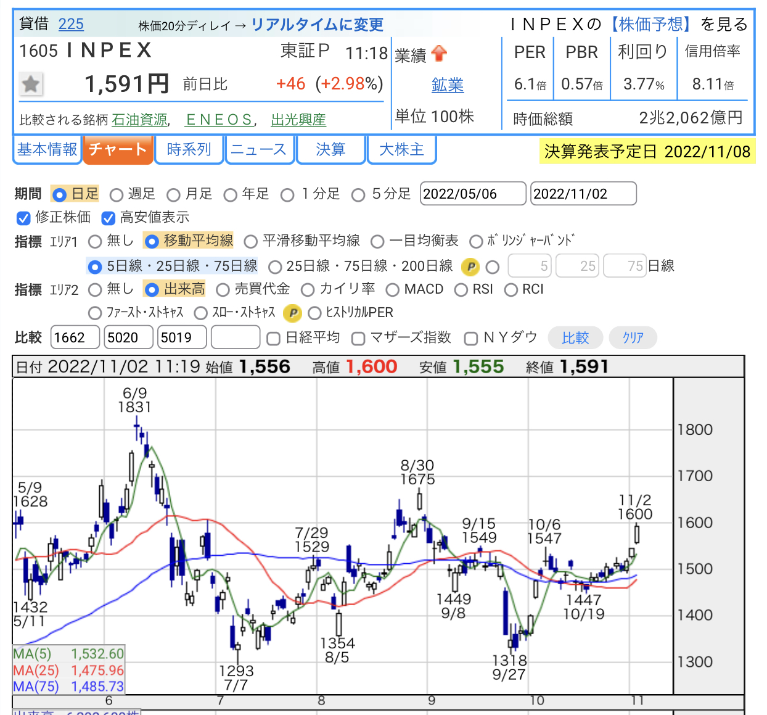Switch to the 決算 tab
Viewport: 767px width, 715px height.
[330, 150]
